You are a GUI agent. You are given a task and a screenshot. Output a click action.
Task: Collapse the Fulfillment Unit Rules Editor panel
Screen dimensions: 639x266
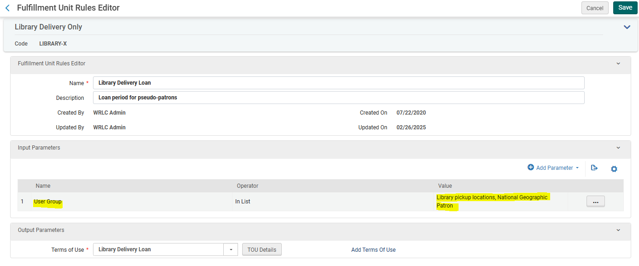coord(618,63)
